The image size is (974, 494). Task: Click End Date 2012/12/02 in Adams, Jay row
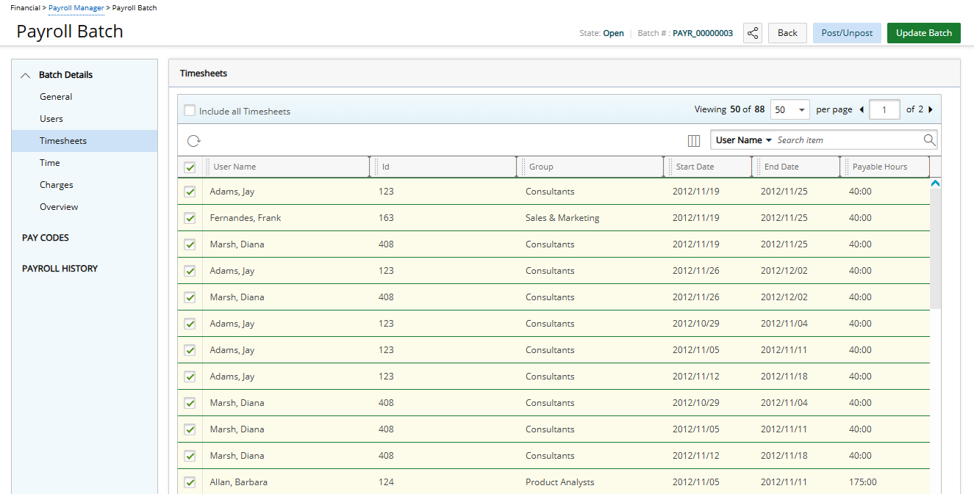784,271
